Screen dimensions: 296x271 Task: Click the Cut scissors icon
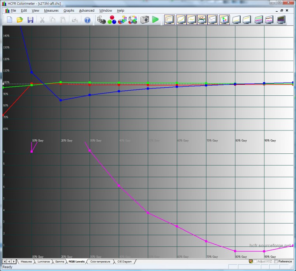point(42,20)
